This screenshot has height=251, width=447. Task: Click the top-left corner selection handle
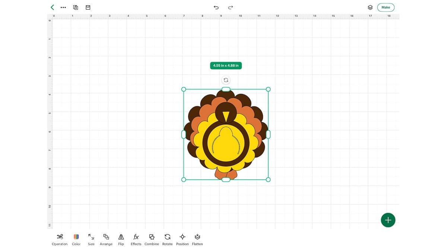[183, 89]
